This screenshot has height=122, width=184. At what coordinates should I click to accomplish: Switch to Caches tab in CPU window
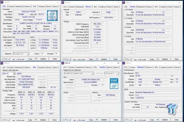tap(11, 7)
